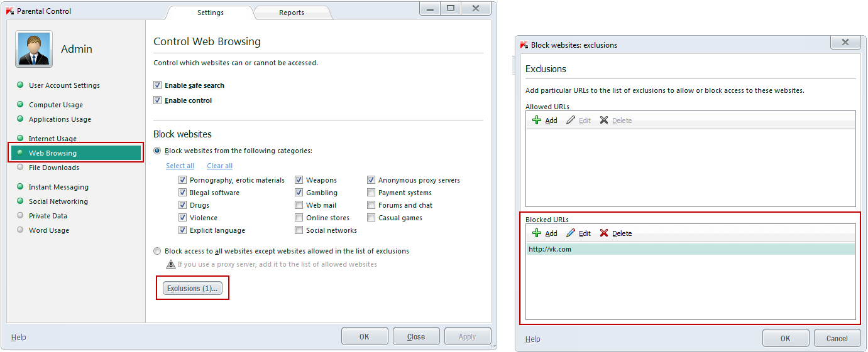The image size is (868, 352).
Task: Check Web mail category
Action: (299, 205)
